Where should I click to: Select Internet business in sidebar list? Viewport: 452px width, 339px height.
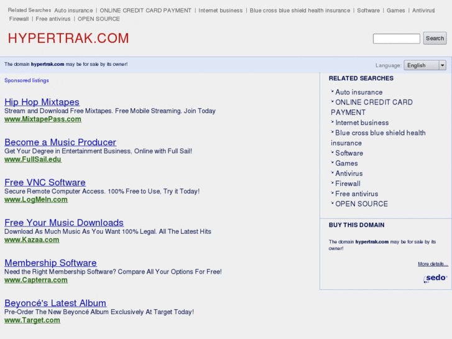[362, 123]
